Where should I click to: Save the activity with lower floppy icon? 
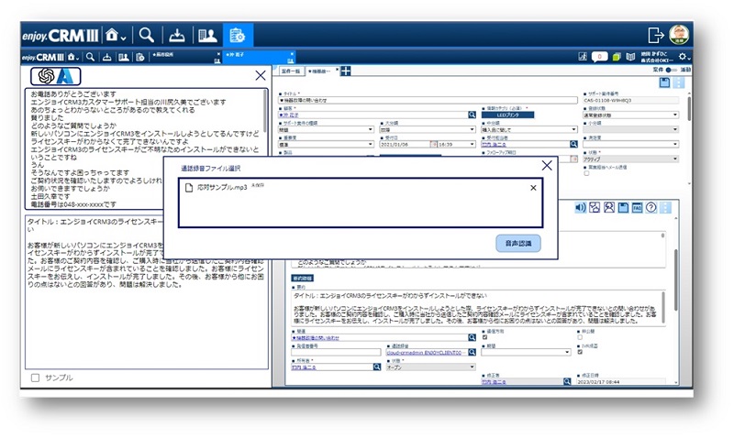pos(623,208)
